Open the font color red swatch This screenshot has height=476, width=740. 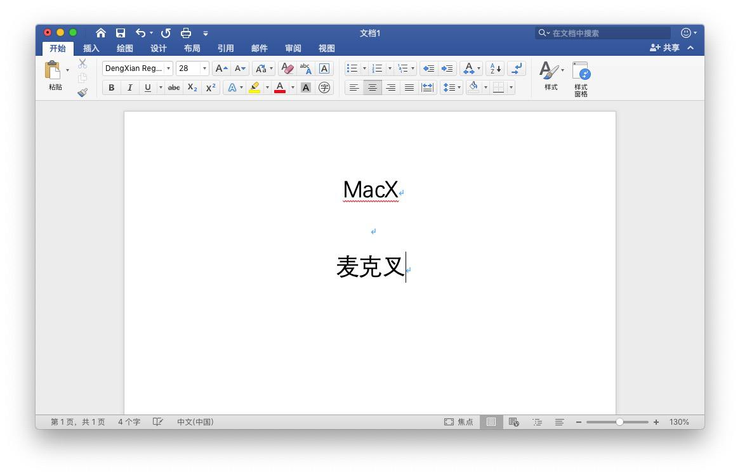tap(279, 87)
